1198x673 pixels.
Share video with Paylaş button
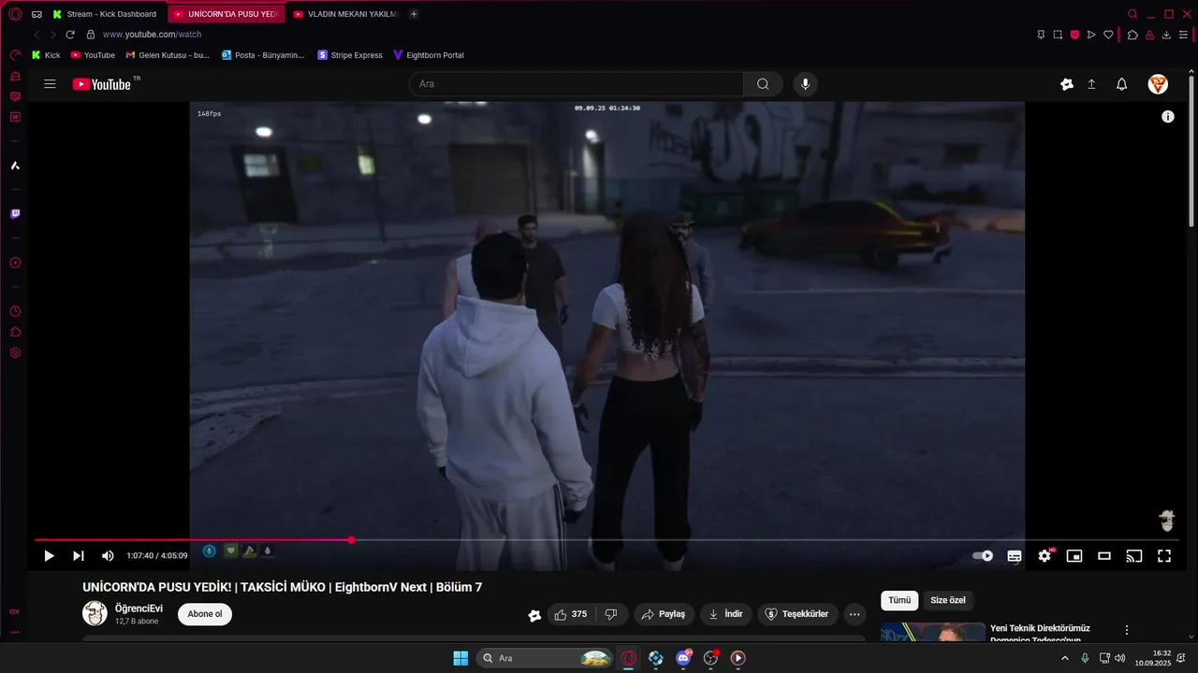coord(664,614)
